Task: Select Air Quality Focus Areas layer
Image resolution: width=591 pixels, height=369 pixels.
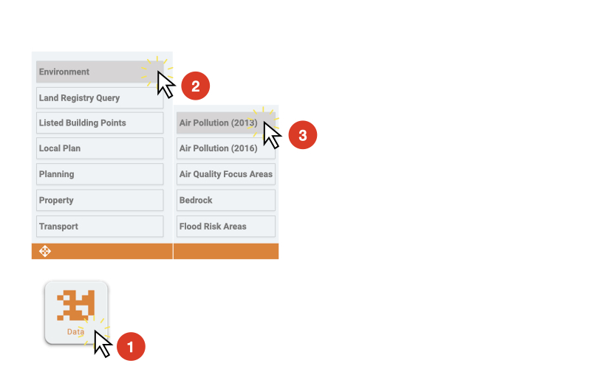Action: pos(226,174)
